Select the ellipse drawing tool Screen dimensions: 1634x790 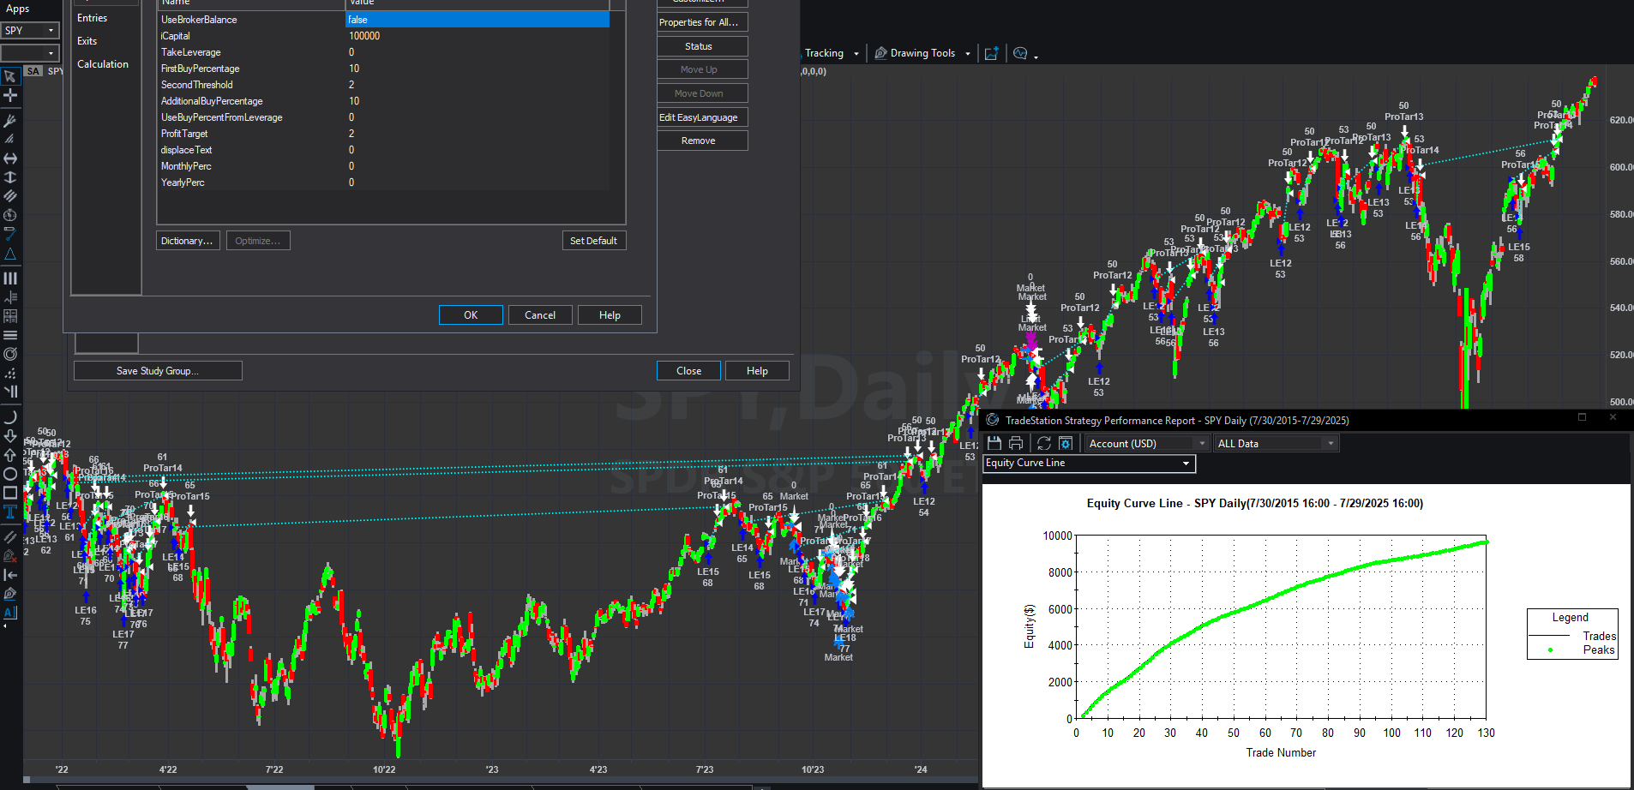coord(10,474)
